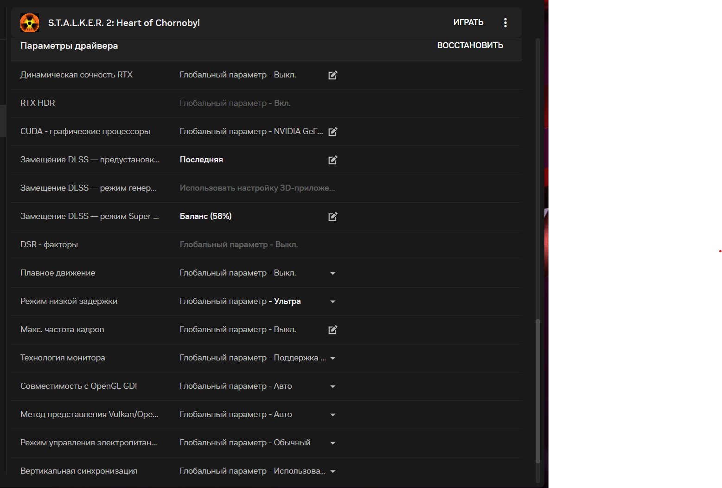The height and width of the screenshot is (488, 722).
Task: Select the 'DSR - факторы' setting row
Action: (49, 244)
